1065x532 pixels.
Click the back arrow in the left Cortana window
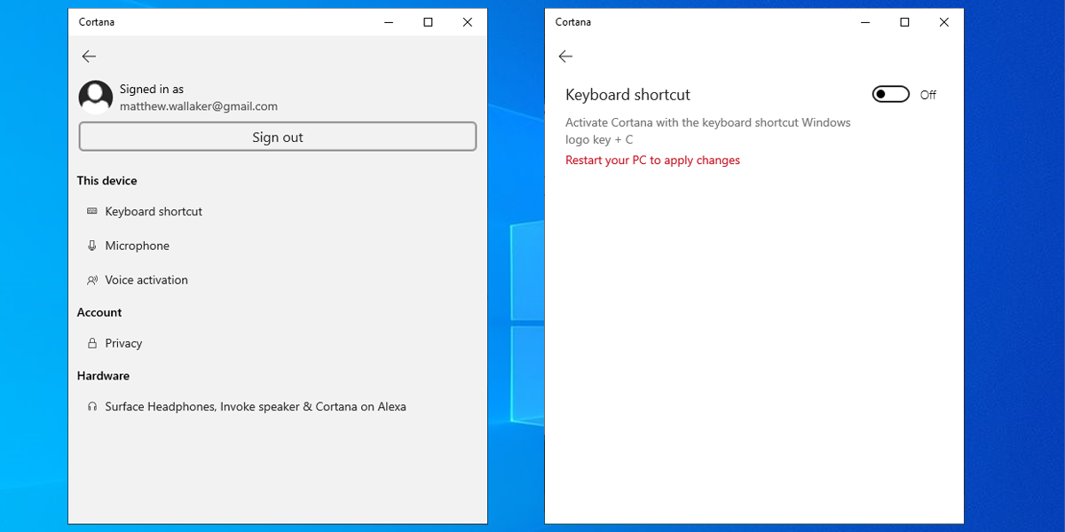[89, 57]
